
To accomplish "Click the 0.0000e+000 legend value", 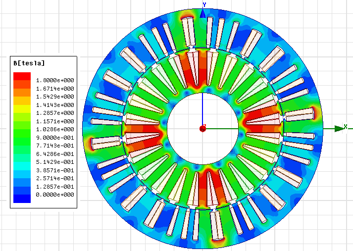I will pos(55,195).
